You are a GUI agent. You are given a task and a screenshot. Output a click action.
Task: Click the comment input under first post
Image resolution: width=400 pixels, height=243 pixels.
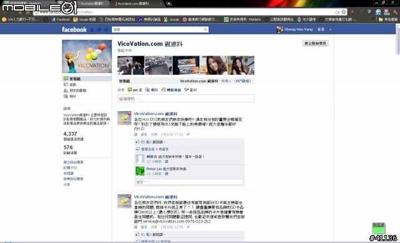pos(189,182)
